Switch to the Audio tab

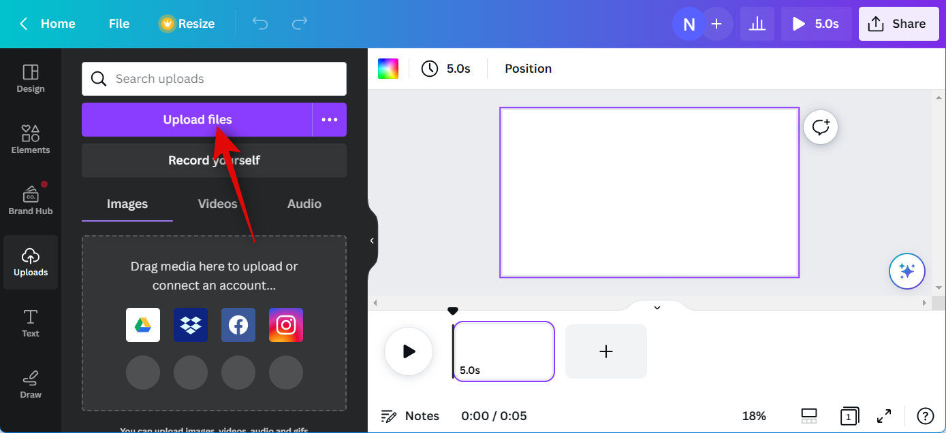[x=304, y=204]
